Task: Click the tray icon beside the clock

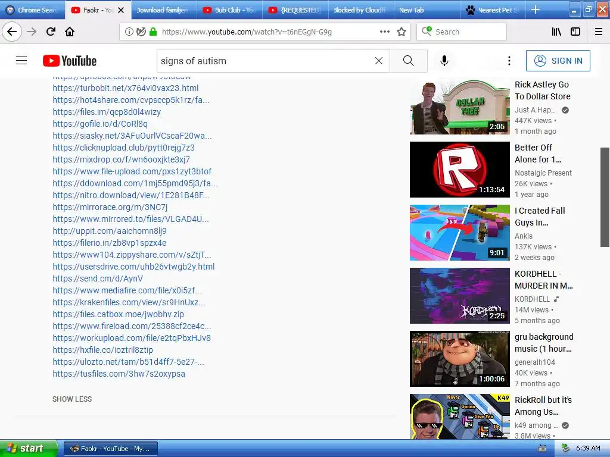Action: 565,448
